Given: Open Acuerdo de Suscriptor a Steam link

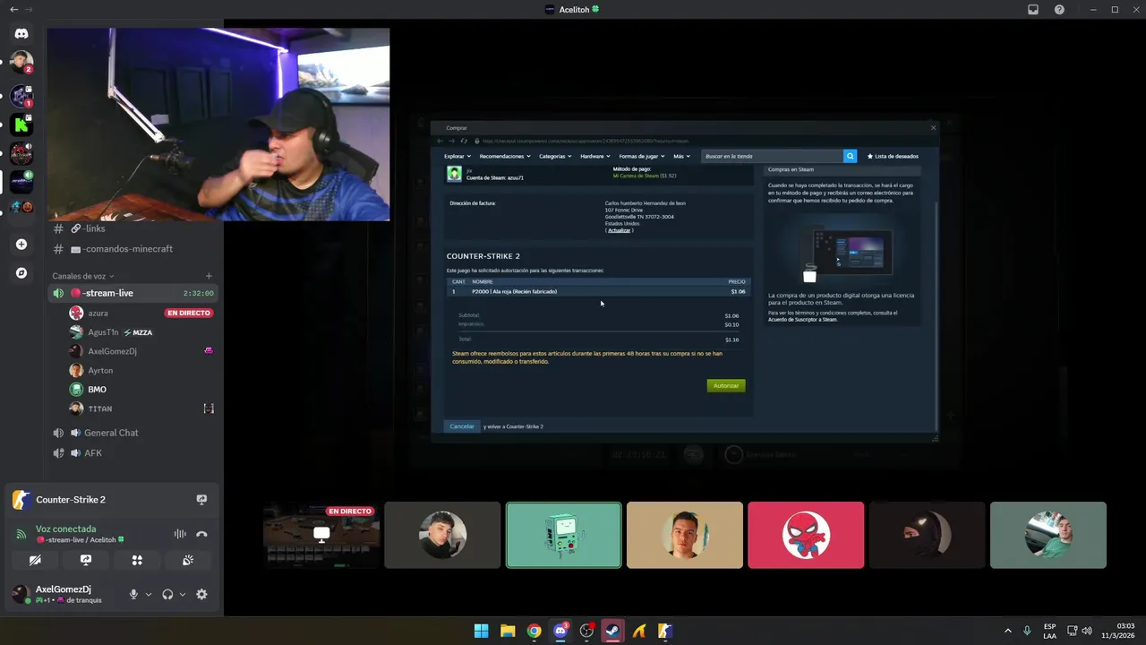Looking at the screenshot, I should tap(803, 320).
